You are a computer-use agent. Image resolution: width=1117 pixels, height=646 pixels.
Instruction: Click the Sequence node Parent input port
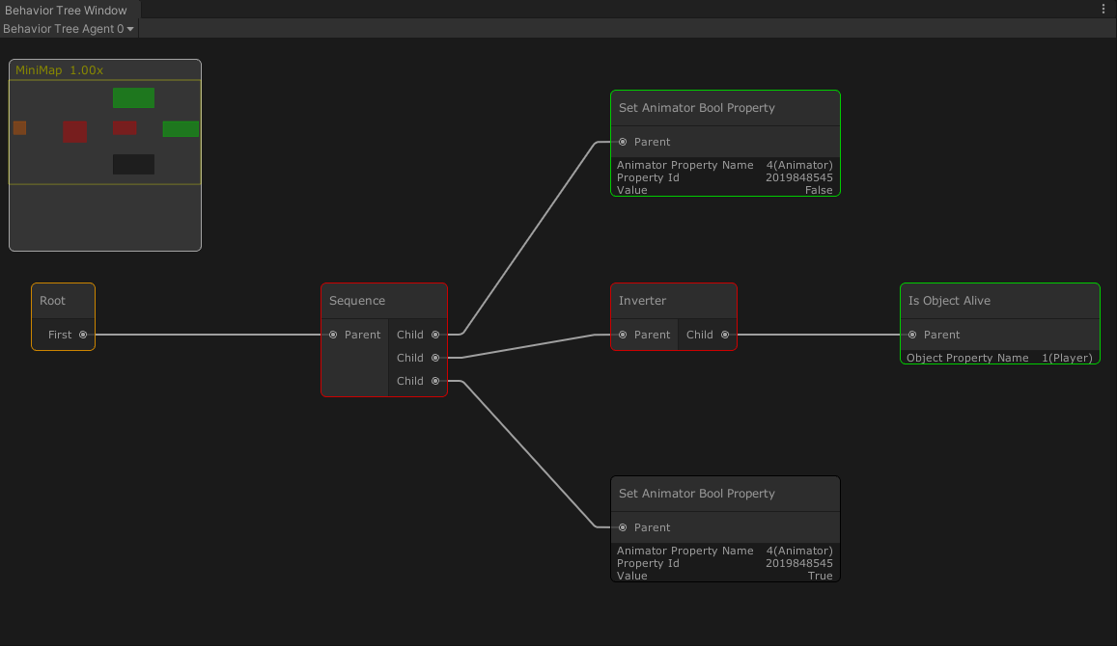tap(333, 335)
